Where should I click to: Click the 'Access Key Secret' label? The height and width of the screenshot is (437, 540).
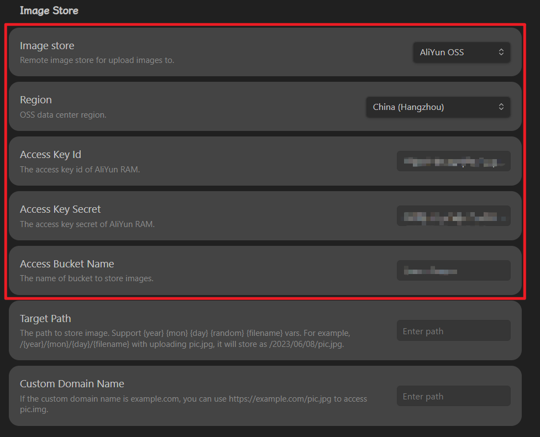(60, 209)
